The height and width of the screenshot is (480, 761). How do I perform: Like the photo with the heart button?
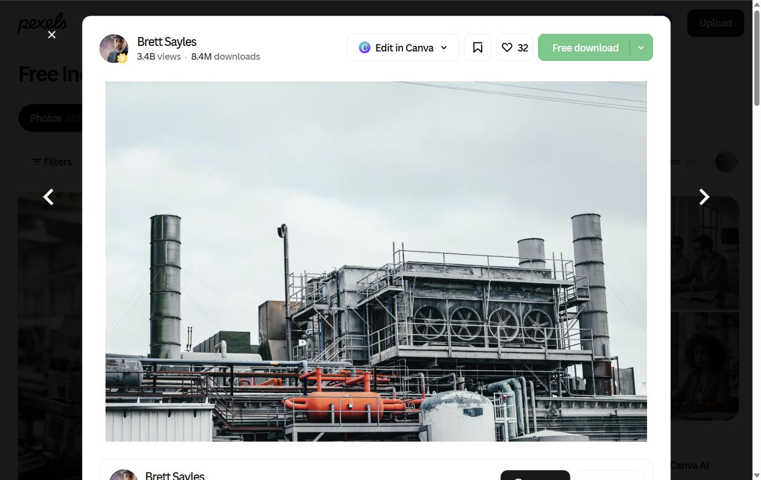[x=515, y=48]
